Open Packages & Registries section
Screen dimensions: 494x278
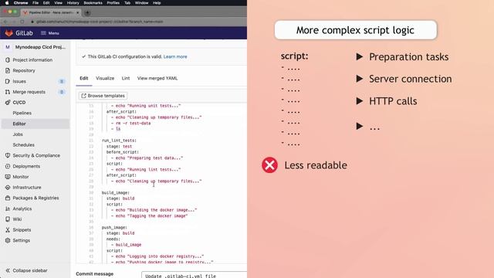point(36,198)
